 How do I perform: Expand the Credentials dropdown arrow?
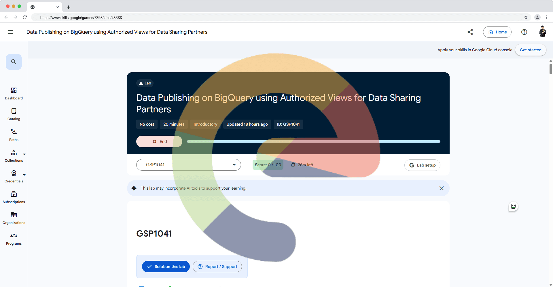[24, 175]
